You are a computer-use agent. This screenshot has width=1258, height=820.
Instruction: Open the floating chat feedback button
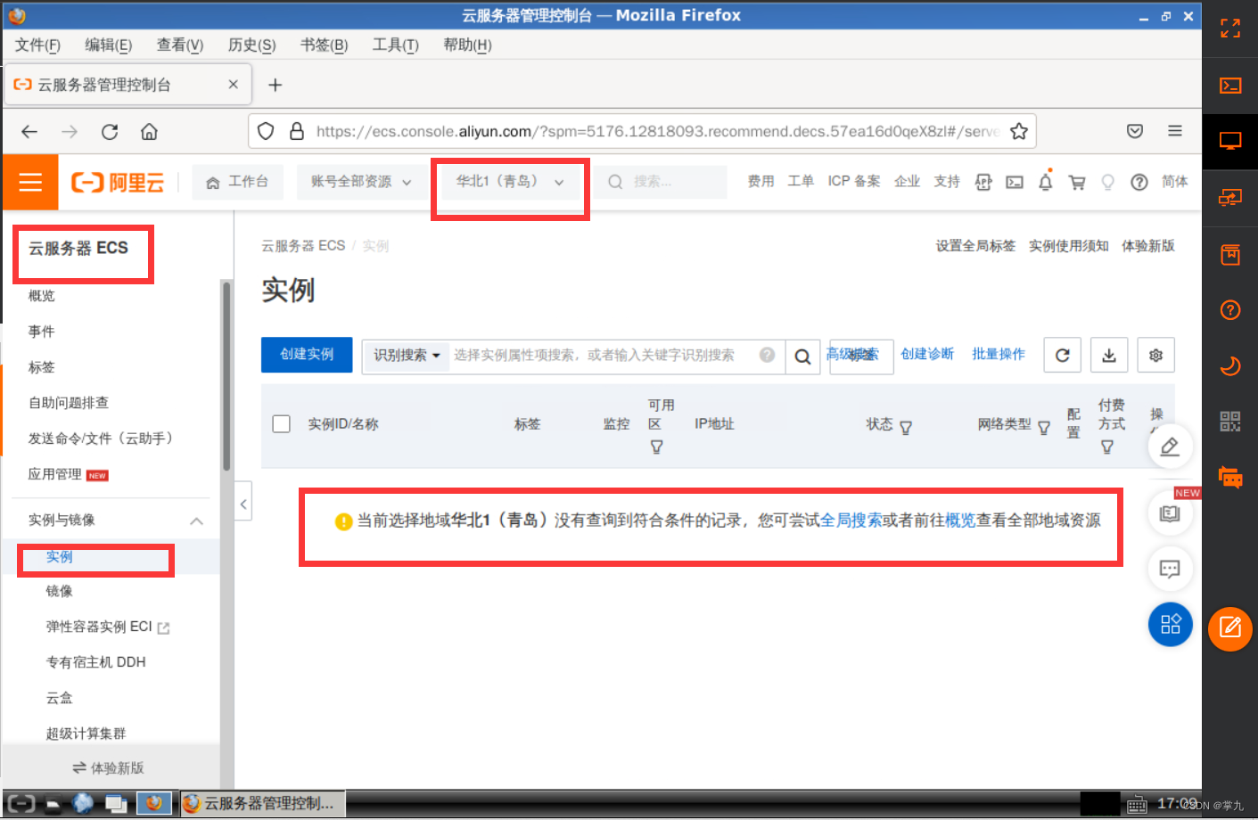click(1170, 569)
